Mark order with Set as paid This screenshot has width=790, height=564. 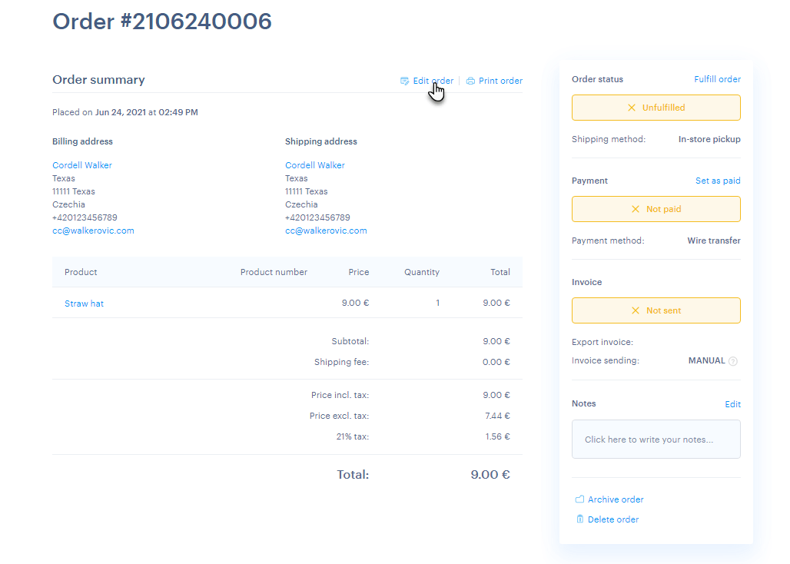(718, 181)
